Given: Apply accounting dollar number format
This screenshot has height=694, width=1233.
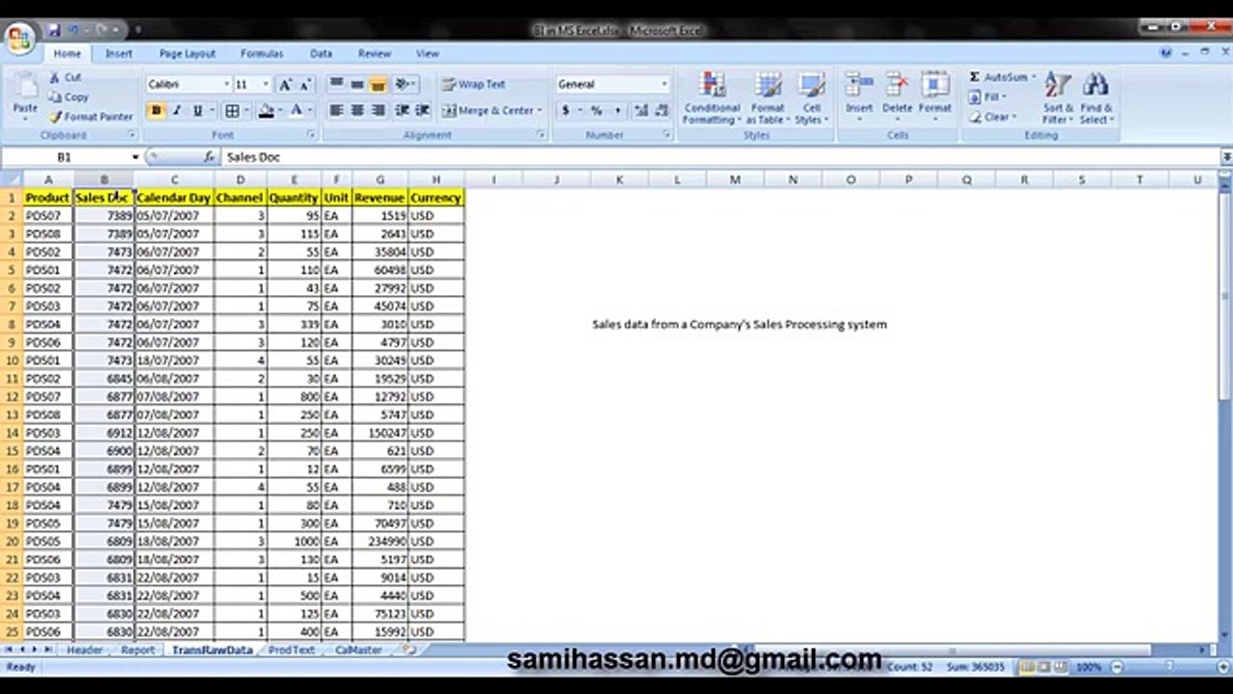Looking at the screenshot, I should (565, 111).
